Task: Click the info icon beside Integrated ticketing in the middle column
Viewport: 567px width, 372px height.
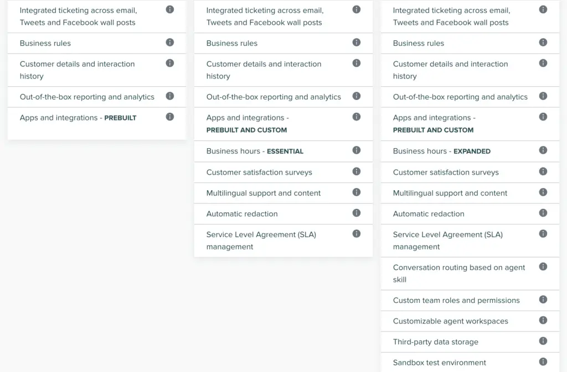Action: (x=357, y=9)
